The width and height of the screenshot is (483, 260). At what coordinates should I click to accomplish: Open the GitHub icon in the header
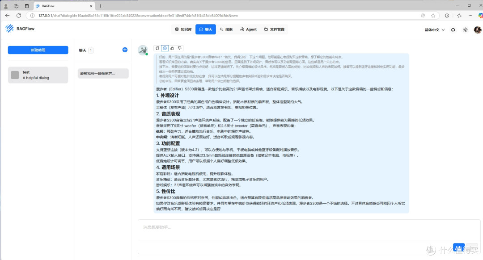coord(453,30)
